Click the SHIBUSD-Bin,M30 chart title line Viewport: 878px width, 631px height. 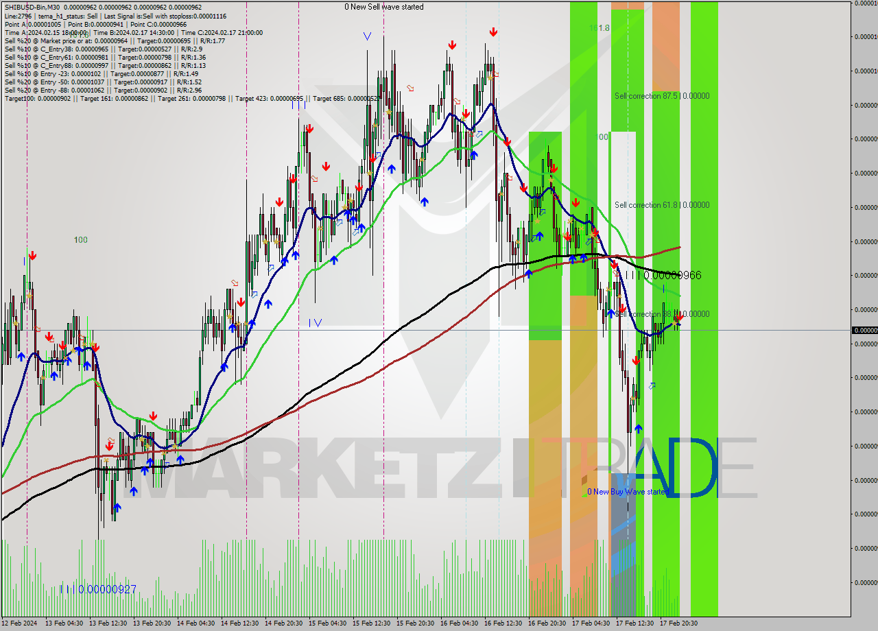coord(102,8)
